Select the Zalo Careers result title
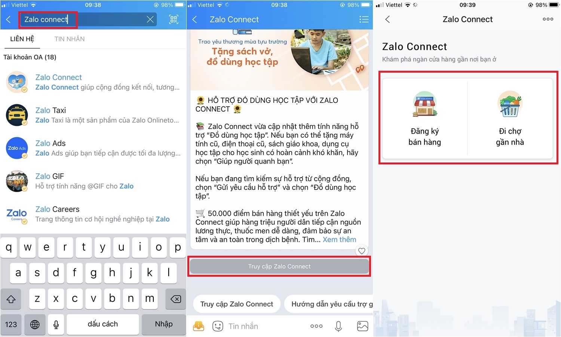 (x=57, y=209)
